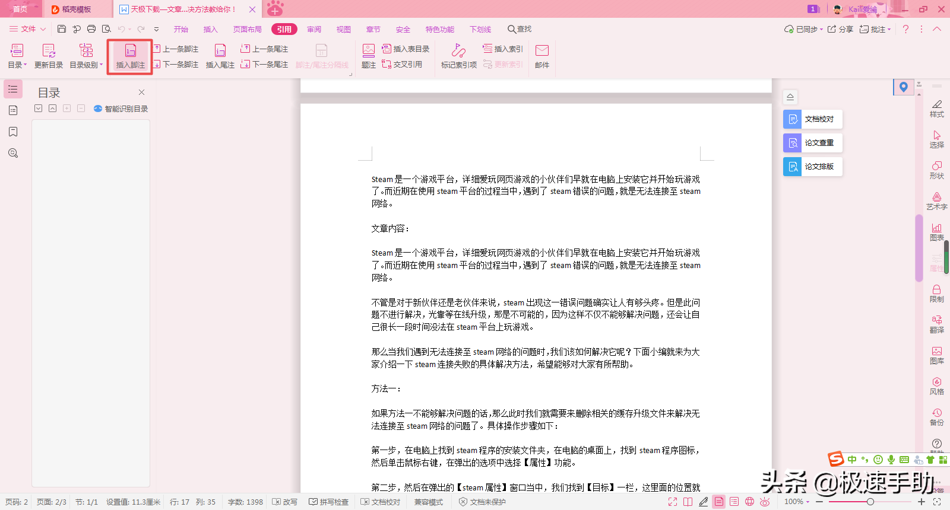Switch to web layout view in status bar
This screenshot has width=950, height=510.
point(750,502)
